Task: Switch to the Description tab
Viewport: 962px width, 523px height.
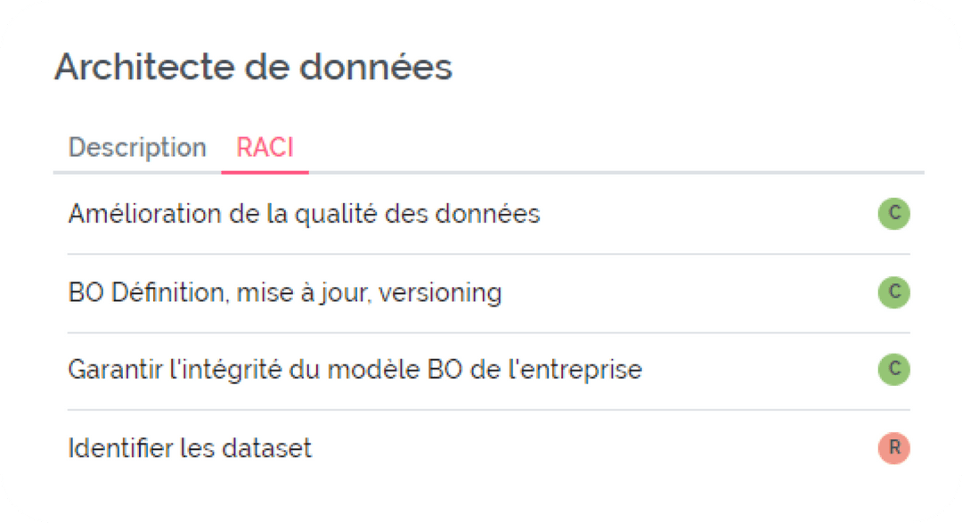Action: tap(137, 147)
